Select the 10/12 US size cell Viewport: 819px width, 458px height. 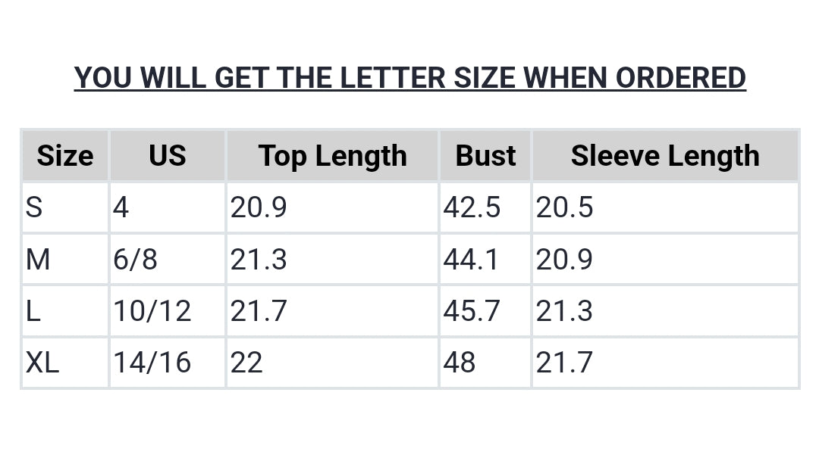(x=152, y=311)
